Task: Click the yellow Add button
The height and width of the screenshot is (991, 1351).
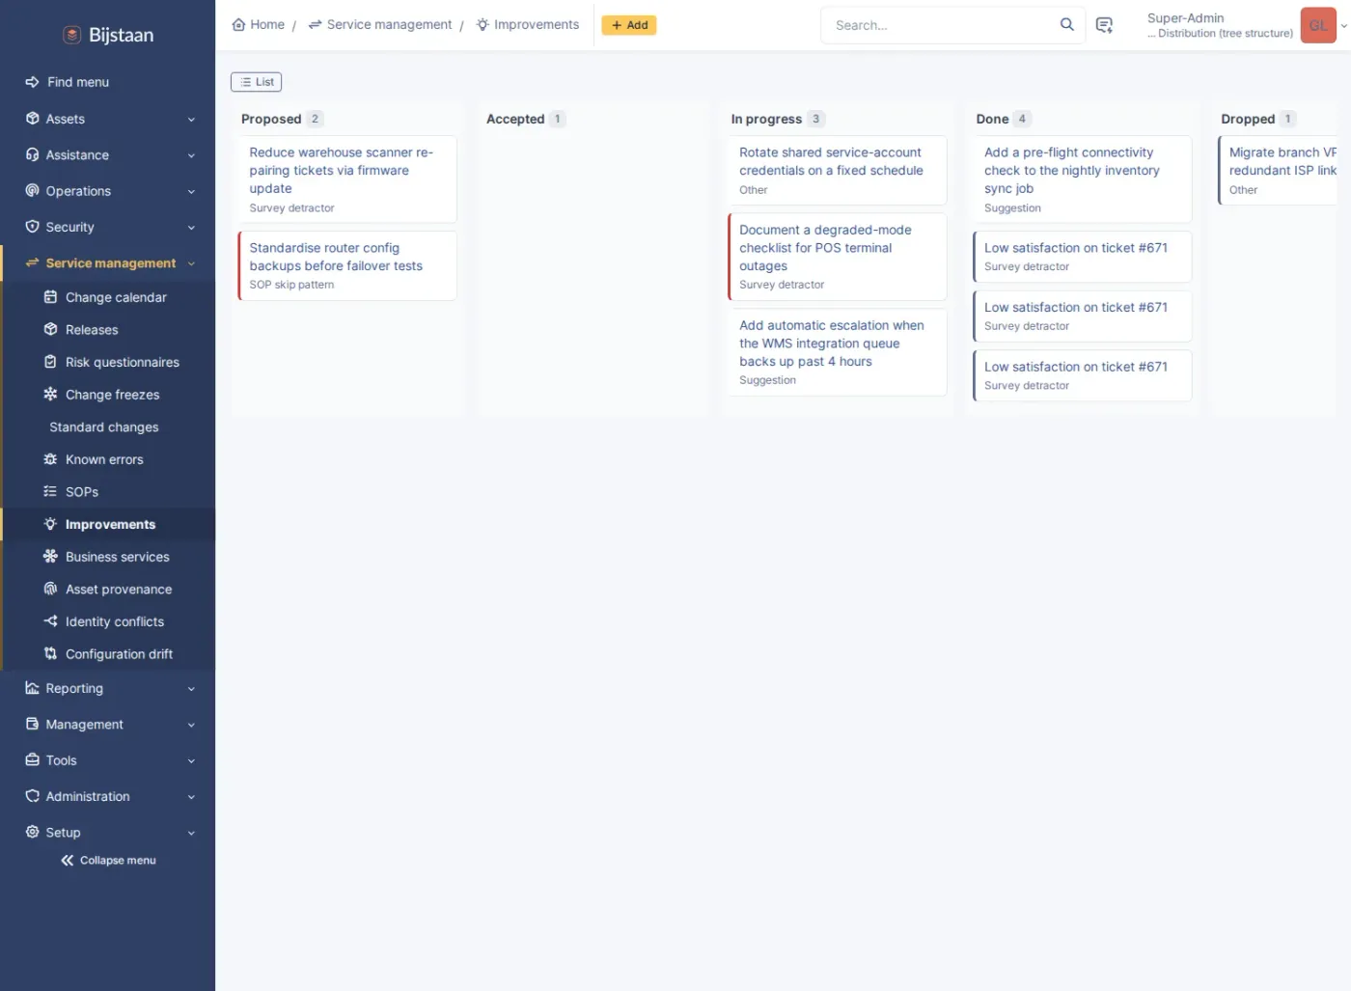Action: pyautogui.click(x=629, y=25)
